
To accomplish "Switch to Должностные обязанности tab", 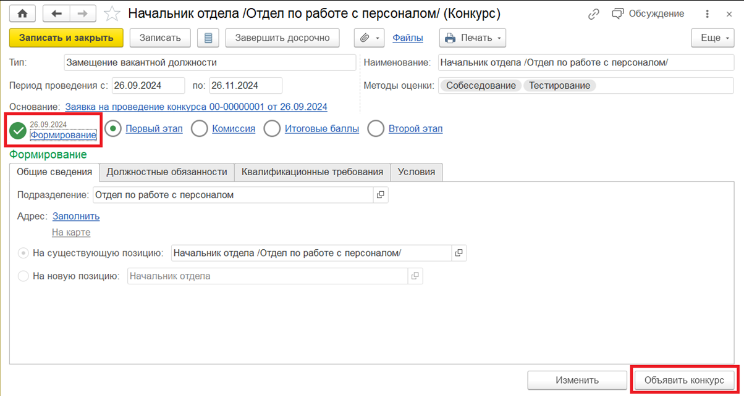I will pos(167,172).
